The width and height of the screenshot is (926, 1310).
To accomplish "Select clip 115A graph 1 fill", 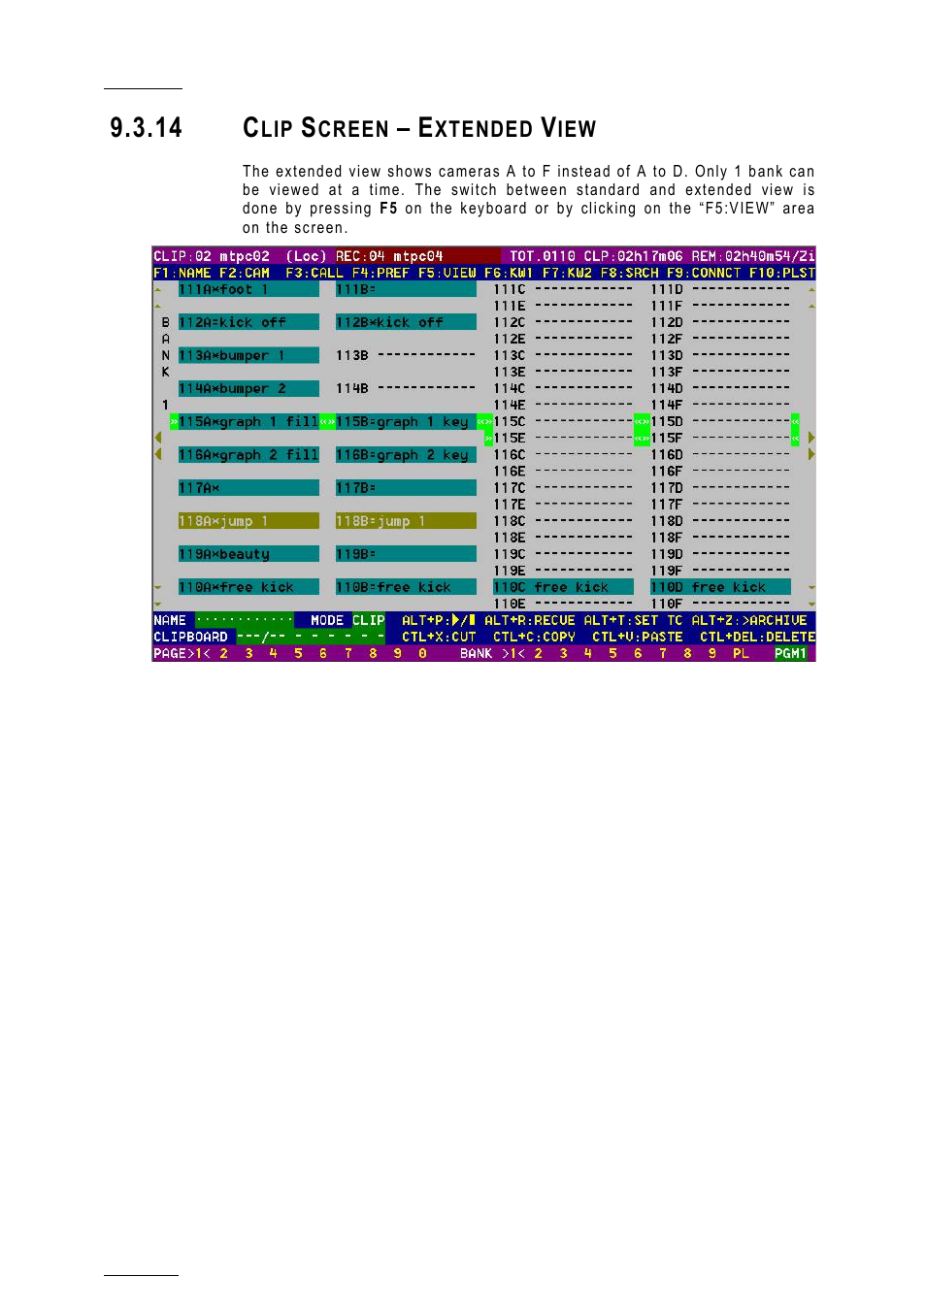I will pyautogui.click(x=248, y=421).
